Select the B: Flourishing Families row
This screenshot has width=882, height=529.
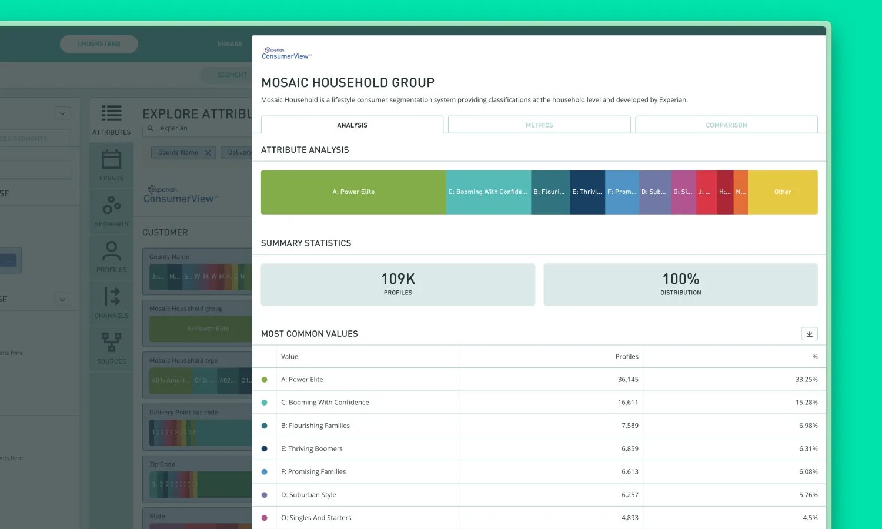point(539,426)
